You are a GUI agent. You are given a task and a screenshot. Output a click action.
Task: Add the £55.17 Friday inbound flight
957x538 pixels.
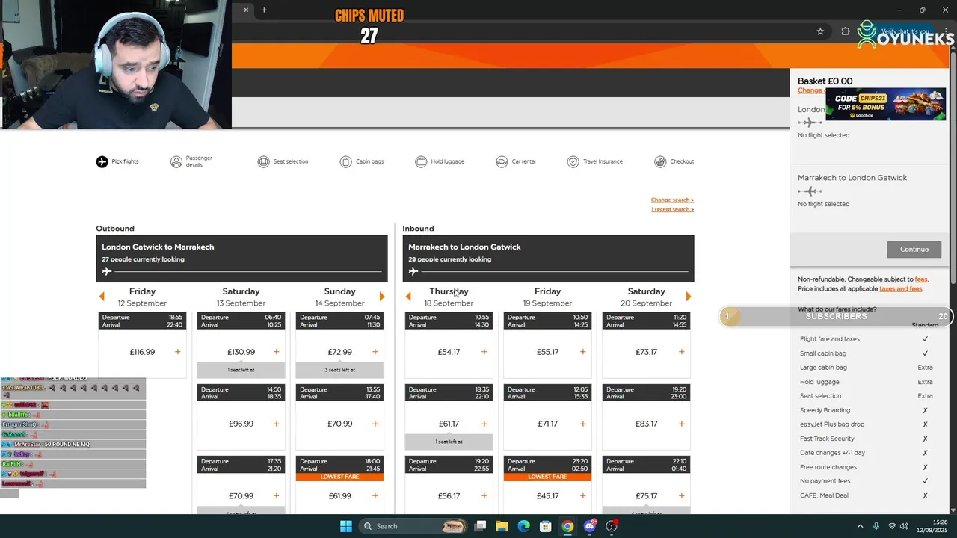click(x=582, y=352)
